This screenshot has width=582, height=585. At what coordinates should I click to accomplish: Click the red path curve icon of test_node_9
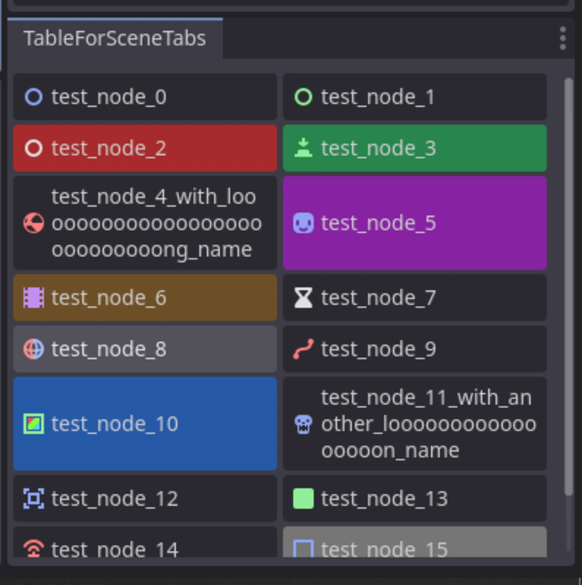303,349
